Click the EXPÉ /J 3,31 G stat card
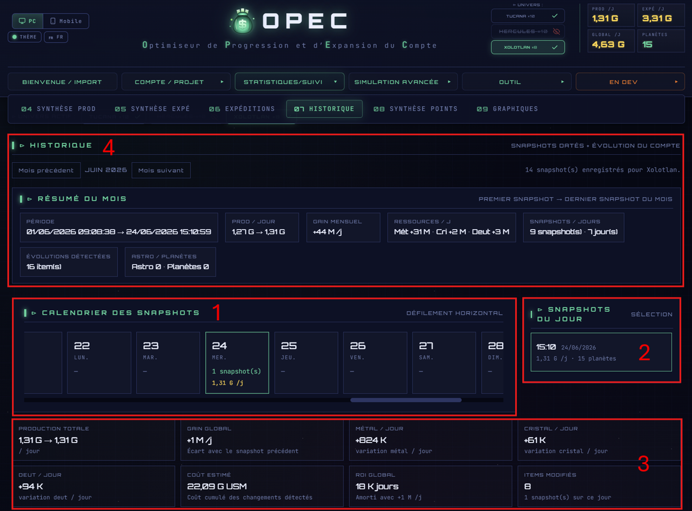 tap(661, 15)
